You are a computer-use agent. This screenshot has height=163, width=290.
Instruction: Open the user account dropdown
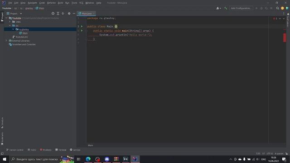coord(218,8)
